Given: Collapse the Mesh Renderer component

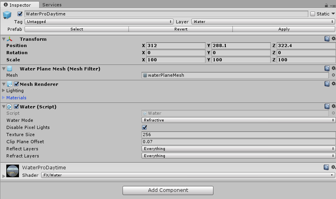Looking at the screenshot, I should pos(4,84).
